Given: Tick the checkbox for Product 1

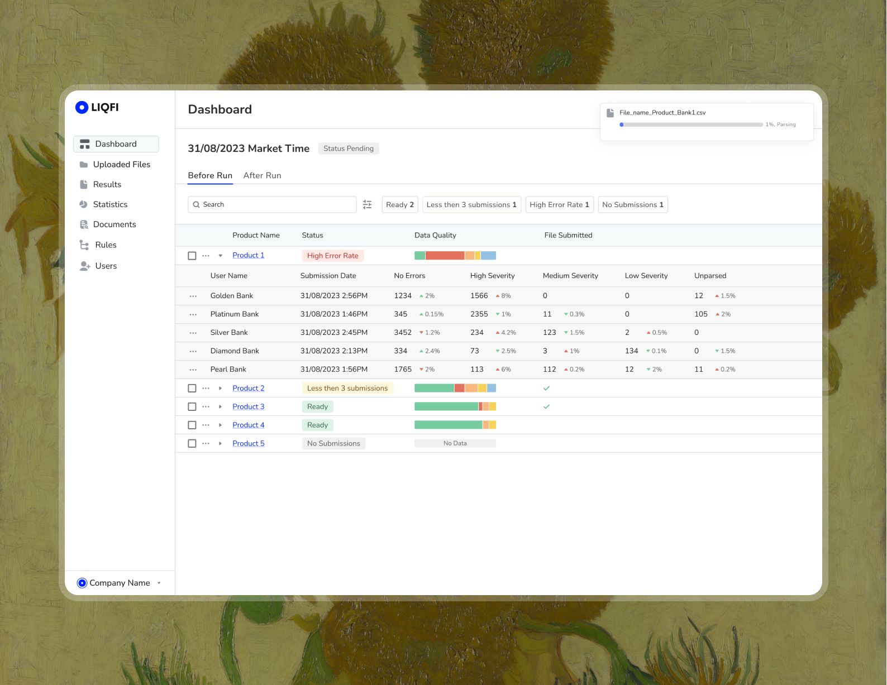Looking at the screenshot, I should pos(192,256).
